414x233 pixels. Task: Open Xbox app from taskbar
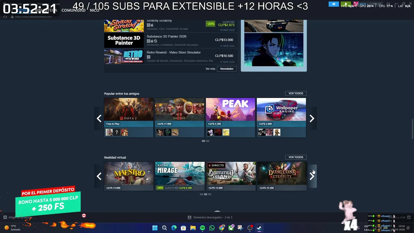coord(231,228)
